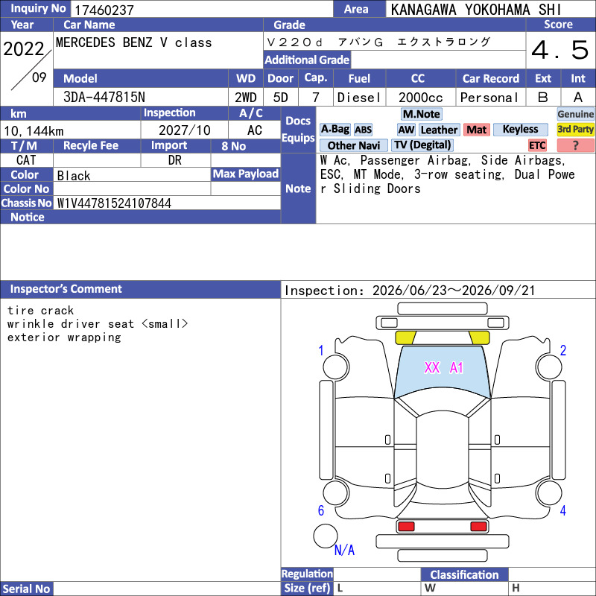Toggle the red question mark tag
This screenshot has height=596, width=596.
click(x=575, y=145)
